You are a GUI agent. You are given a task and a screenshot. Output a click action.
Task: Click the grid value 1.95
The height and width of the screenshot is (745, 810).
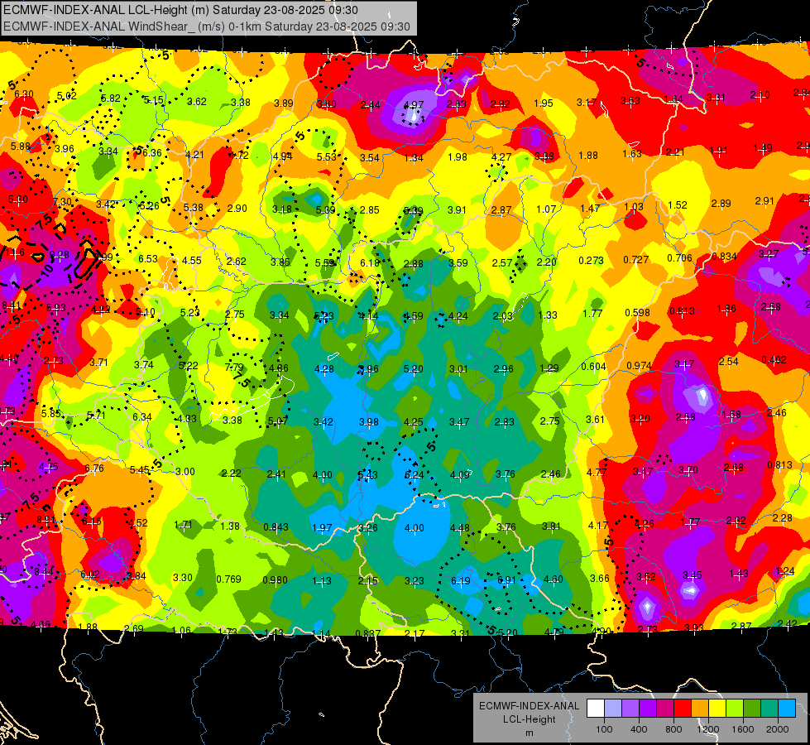pyautogui.click(x=544, y=103)
